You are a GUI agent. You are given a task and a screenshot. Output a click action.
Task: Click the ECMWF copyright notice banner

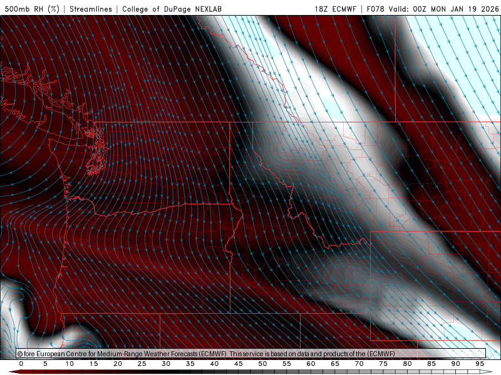point(251,354)
